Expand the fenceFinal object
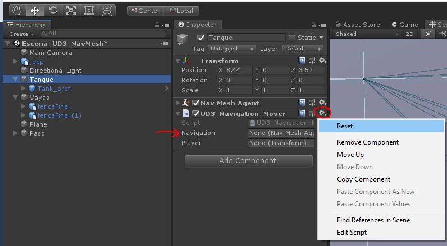The width and height of the screenshot is (447, 246). tap(24, 106)
